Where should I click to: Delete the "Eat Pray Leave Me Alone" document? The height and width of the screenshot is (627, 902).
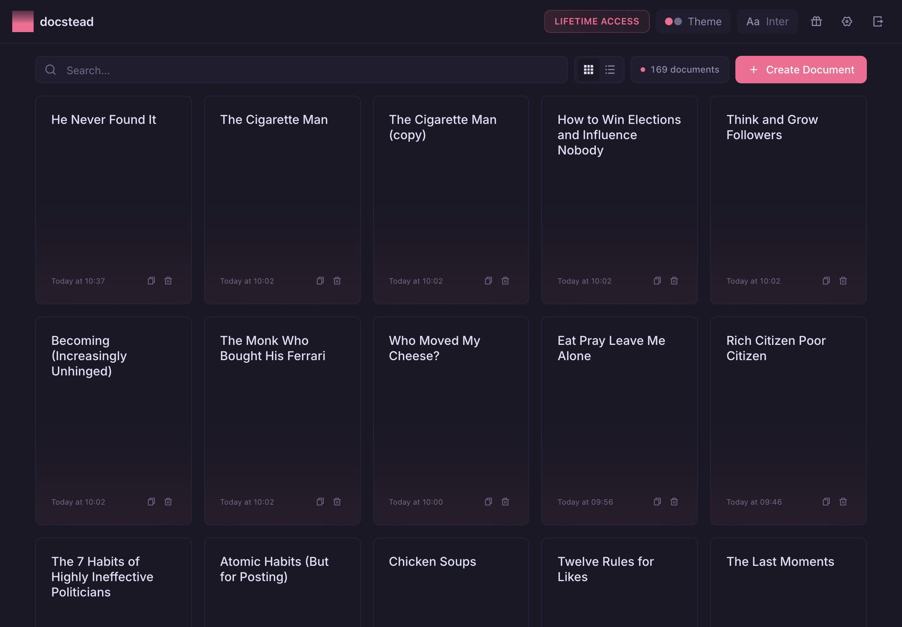click(674, 502)
